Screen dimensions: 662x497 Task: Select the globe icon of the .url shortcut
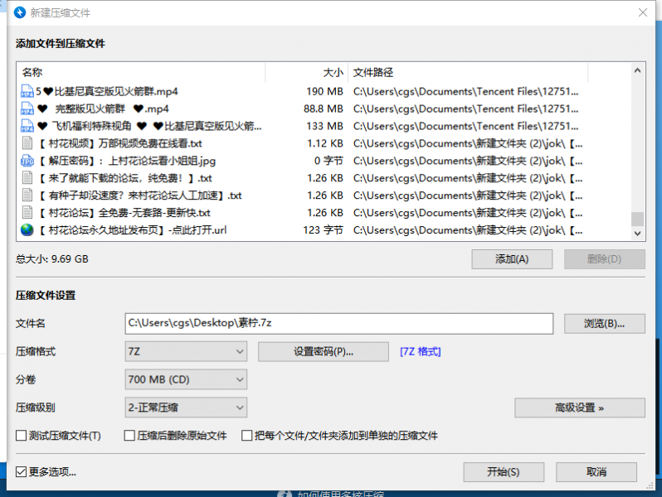(27, 230)
